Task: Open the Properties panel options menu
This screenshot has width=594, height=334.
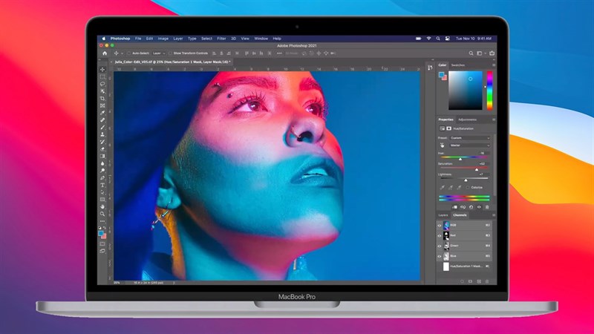Action: pyautogui.click(x=494, y=119)
